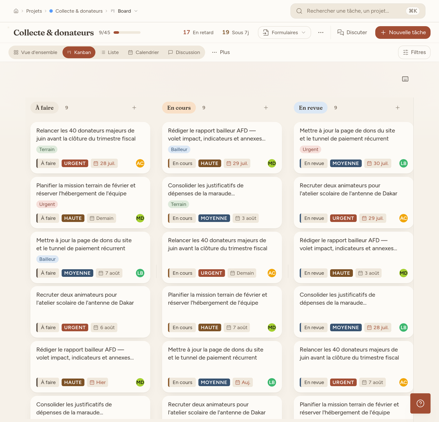Image resolution: width=439 pixels, height=422 pixels.
Task: Click the LB avatar on the En revue 28 juil. card
Action: click(x=404, y=327)
